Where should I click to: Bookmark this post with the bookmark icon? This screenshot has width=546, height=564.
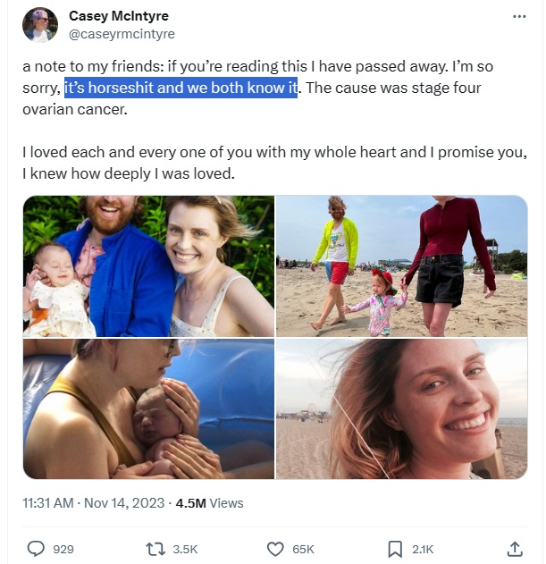pyautogui.click(x=395, y=548)
